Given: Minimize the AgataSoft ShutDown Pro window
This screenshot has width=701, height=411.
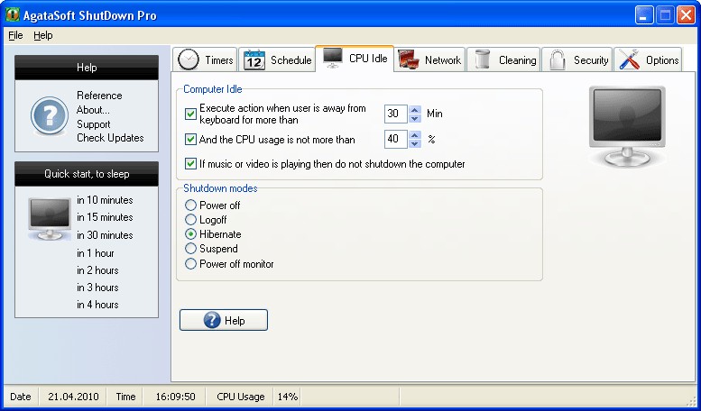Looking at the screenshot, I should pos(644,15).
